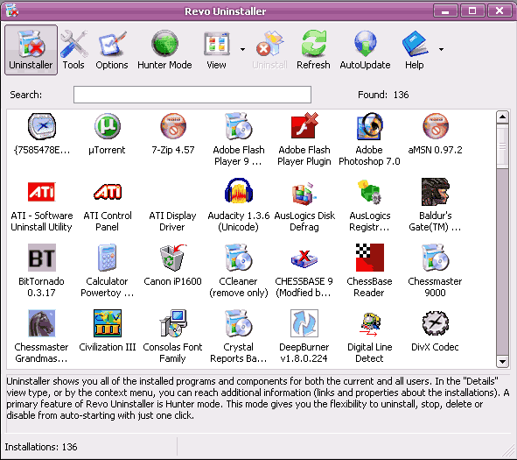Expand the View dropdown arrow
Viewport: 517px width, 460px height.
point(242,50)
